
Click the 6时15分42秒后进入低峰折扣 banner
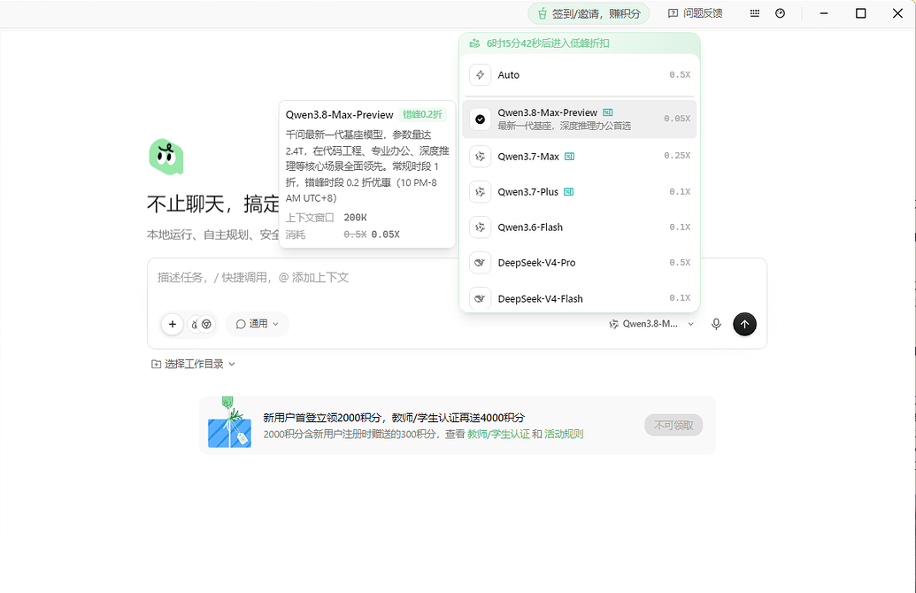[580, 43]
